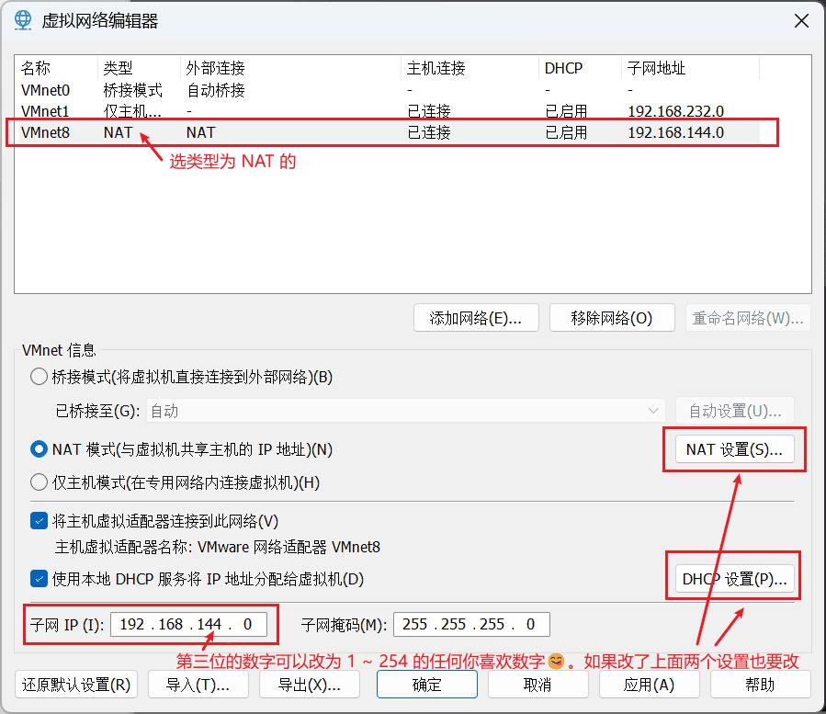Click 已启用 DHCP cell in VMnet1 row

(566, 111)
